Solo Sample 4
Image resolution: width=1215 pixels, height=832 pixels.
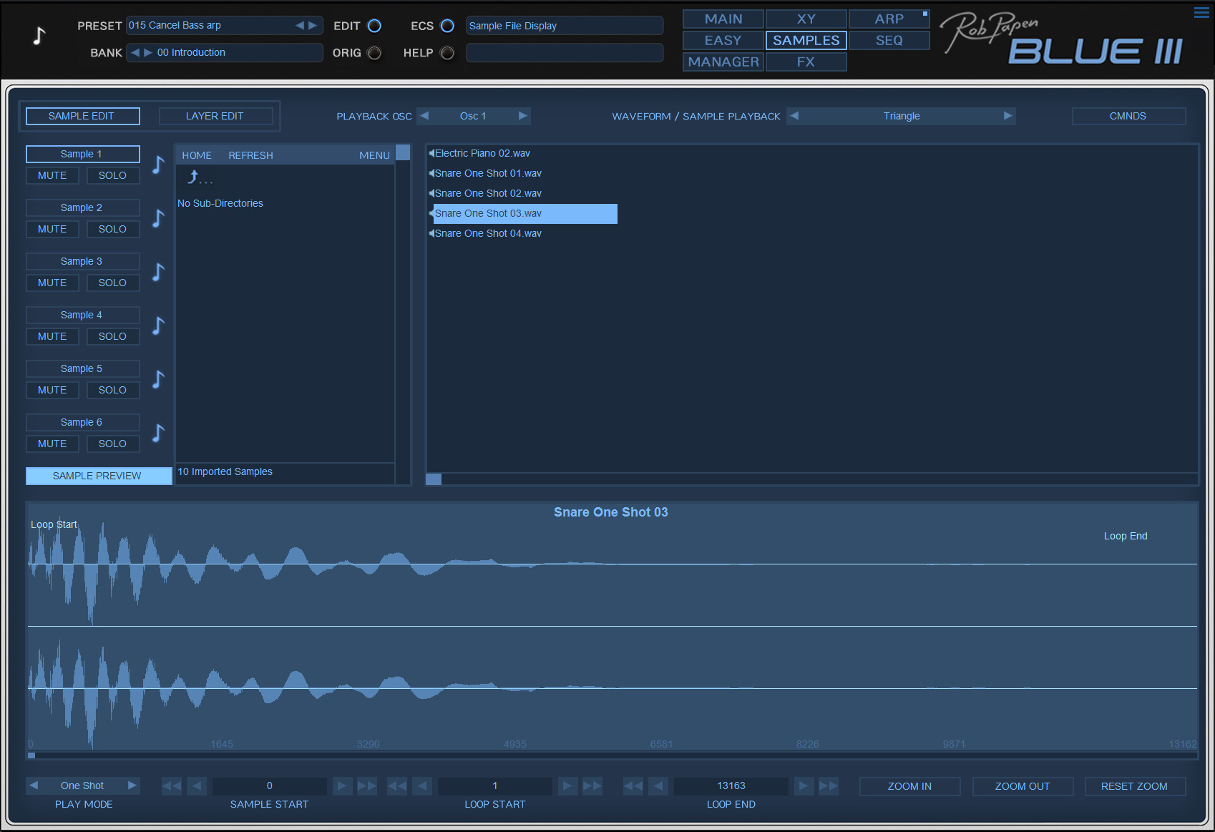click(113, 336)
